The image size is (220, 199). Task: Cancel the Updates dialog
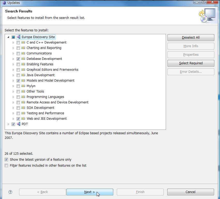pyautogui.click(x=191, y=192)
